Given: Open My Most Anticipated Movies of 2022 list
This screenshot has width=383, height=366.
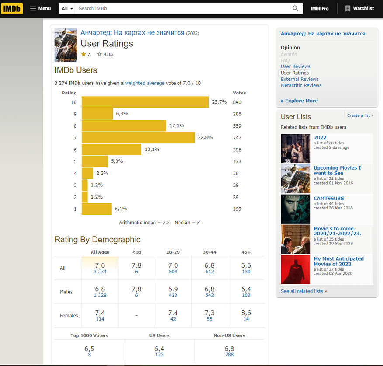Looking at the screenshot, I should point(338,261).
